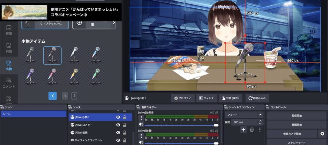
Task: Mute the [Alive]効果音 speaker icon
Action: [141, 125]
